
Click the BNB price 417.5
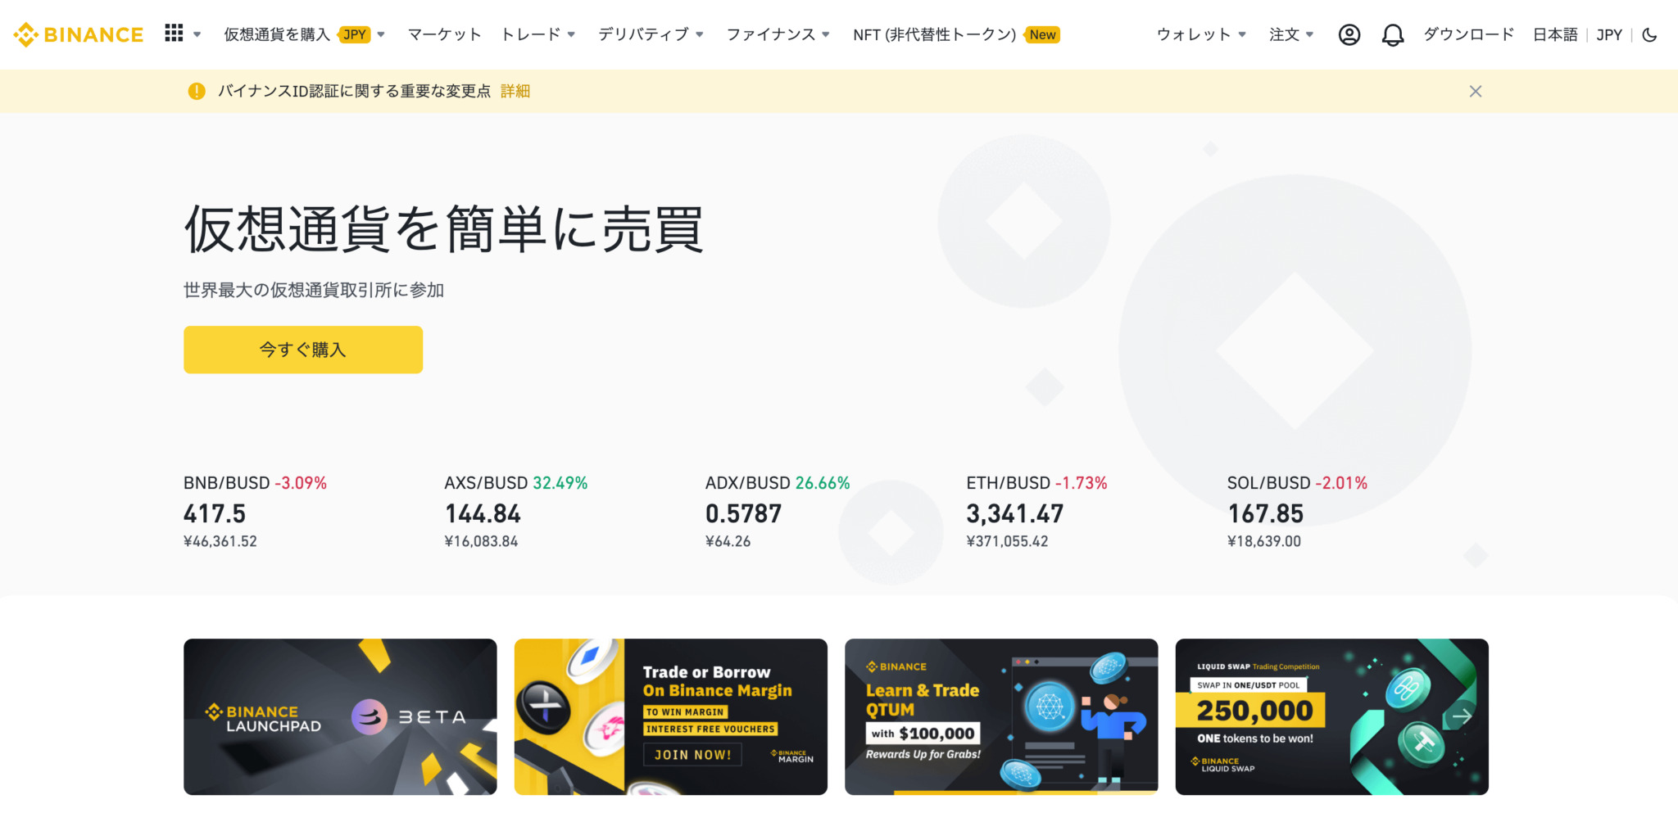215,513
